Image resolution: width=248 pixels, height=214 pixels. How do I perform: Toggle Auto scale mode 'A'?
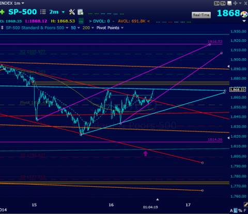click(231, 210)
